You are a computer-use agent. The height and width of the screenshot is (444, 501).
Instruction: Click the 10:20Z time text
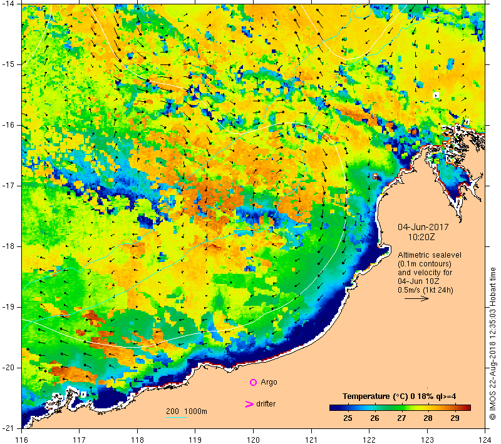point(421,237)
